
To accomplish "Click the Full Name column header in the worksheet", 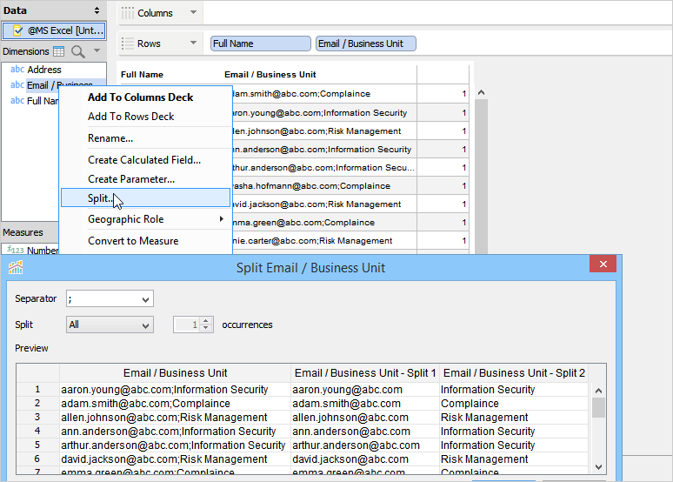I will (142, 74).
